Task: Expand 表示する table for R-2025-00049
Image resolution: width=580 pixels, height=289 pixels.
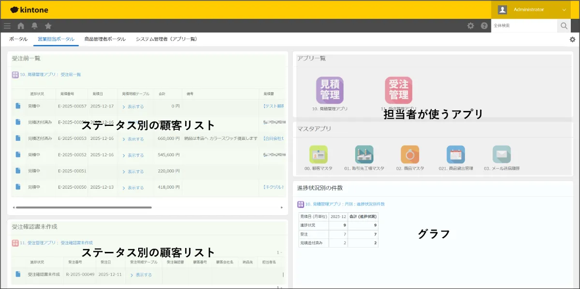Action: click(141, 275)
